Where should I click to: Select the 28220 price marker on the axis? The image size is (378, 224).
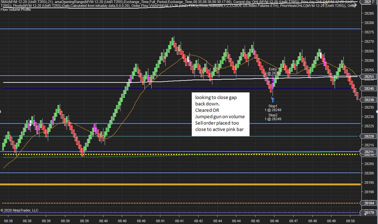coord(369,136)
